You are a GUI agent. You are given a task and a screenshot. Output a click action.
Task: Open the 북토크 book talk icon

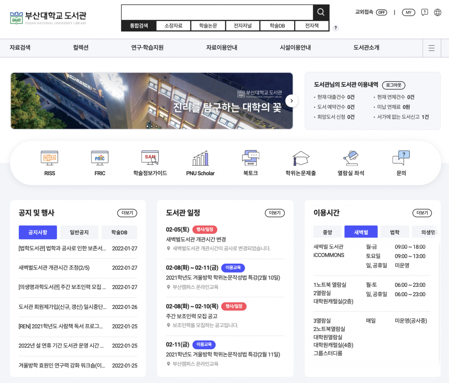250,158
